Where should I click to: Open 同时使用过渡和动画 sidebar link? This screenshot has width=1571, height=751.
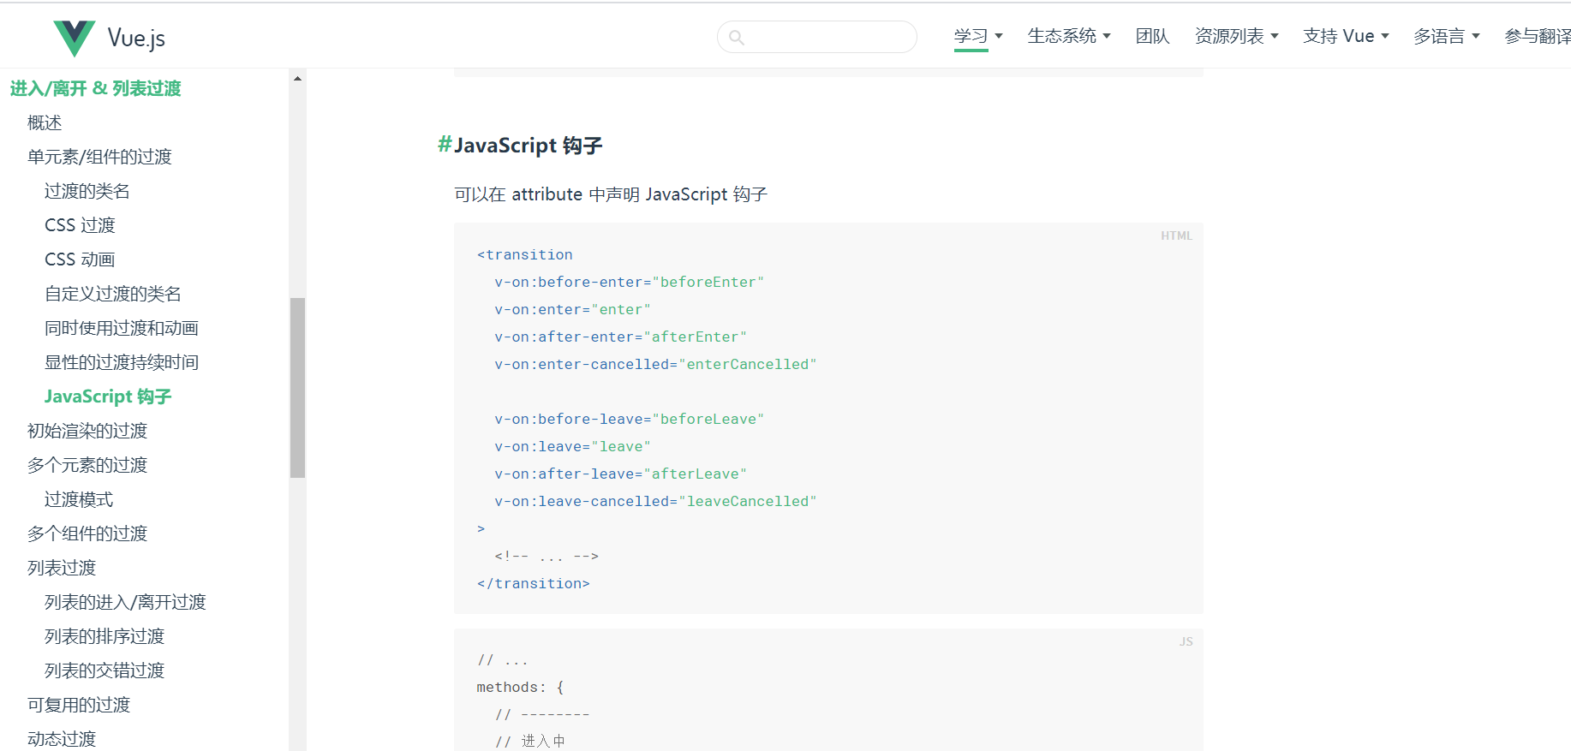click(121, 328)
